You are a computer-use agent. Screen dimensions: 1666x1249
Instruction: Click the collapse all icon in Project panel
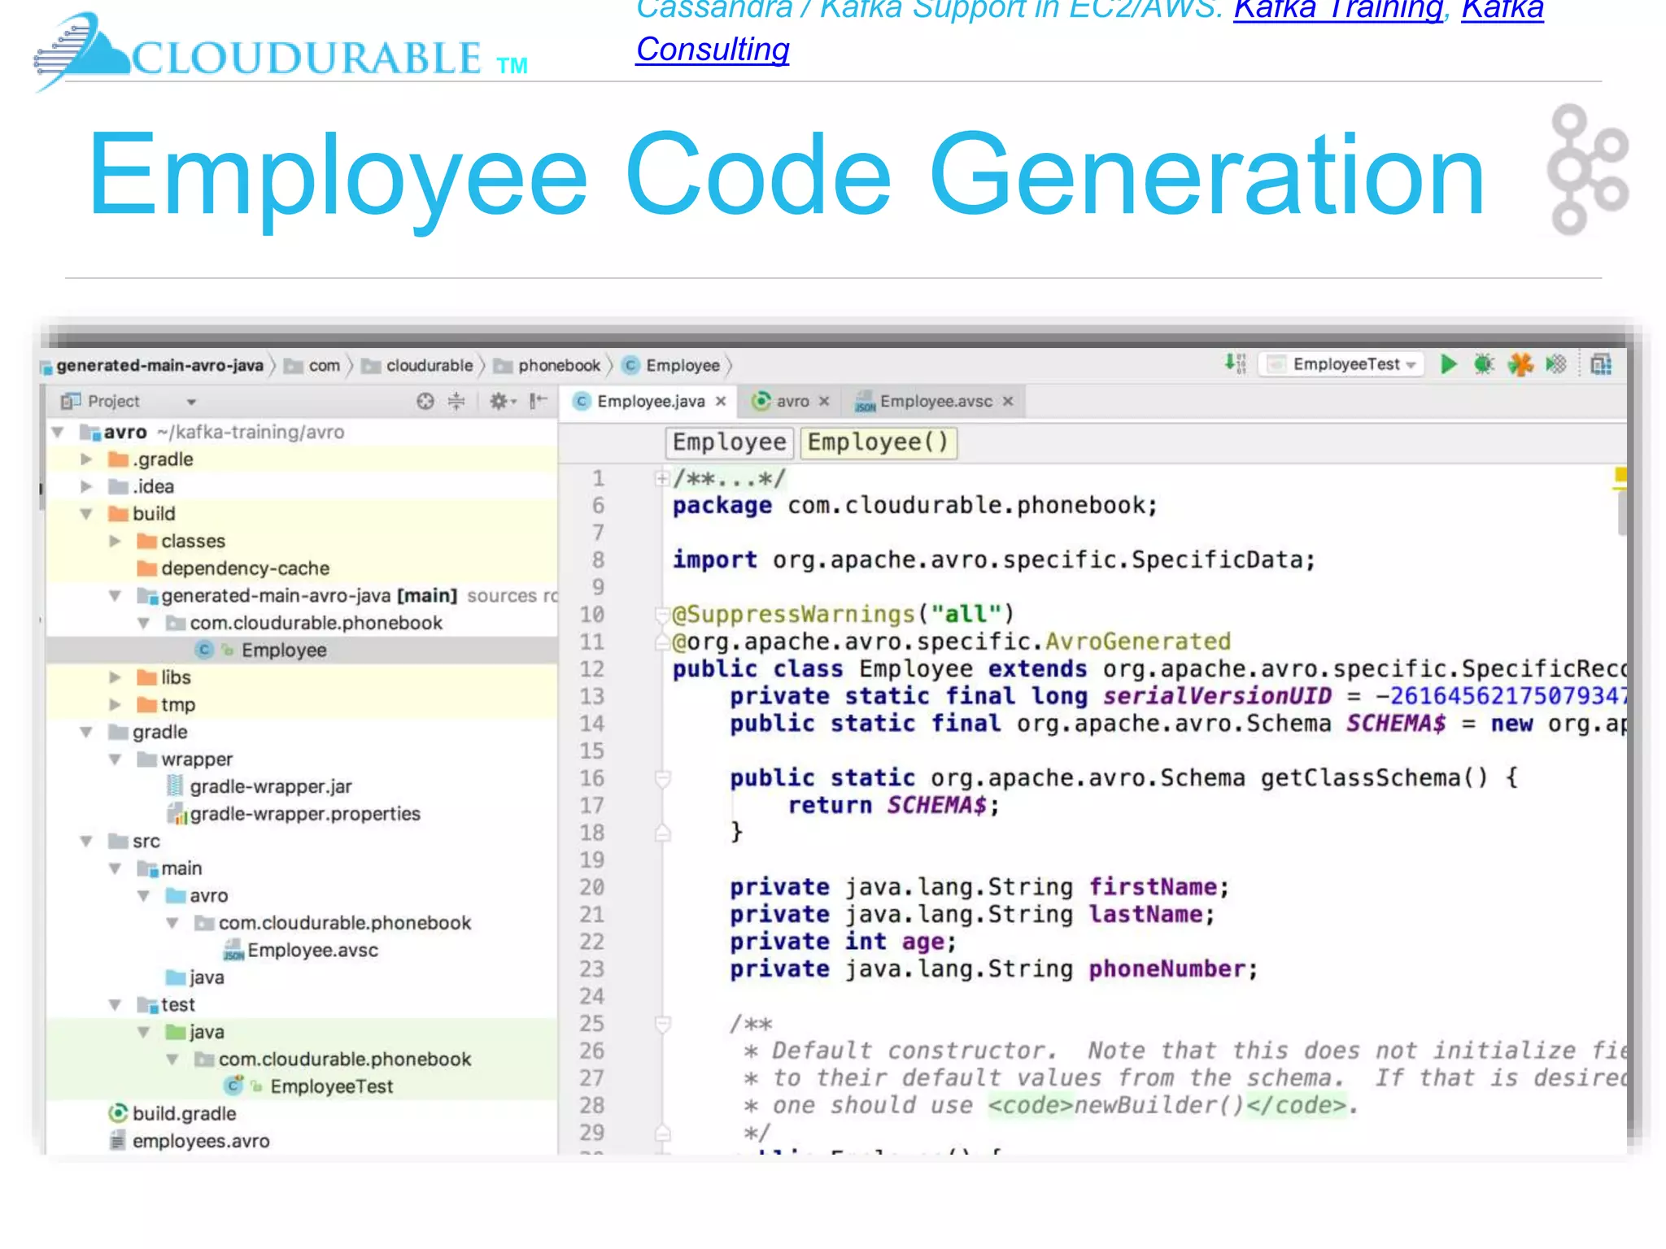pos(456,401)
